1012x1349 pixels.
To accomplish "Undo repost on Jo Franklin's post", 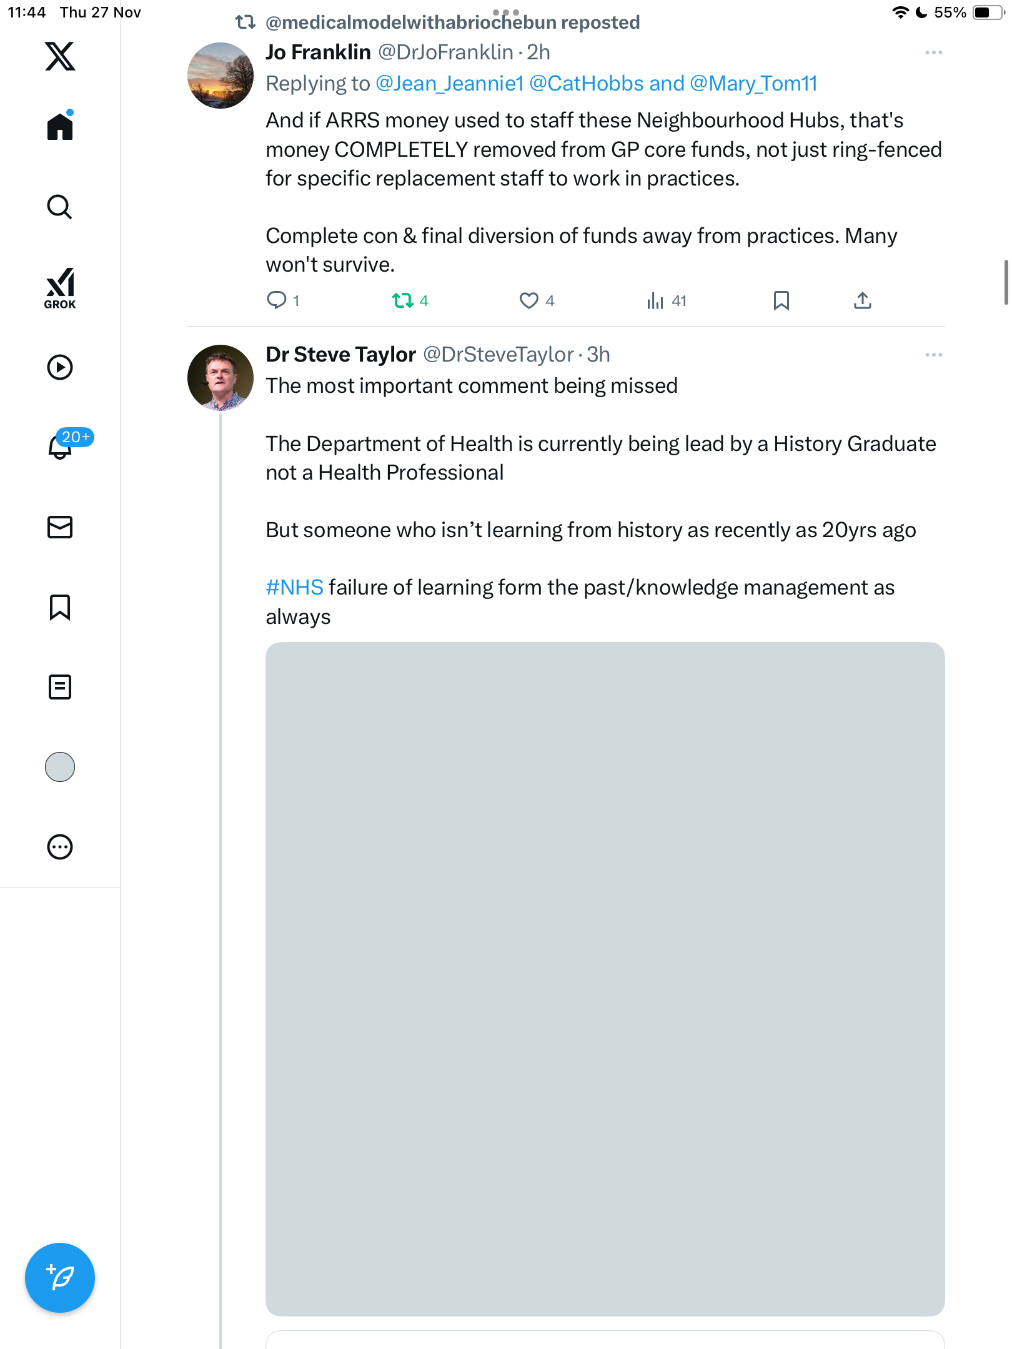I will (403, 301).
